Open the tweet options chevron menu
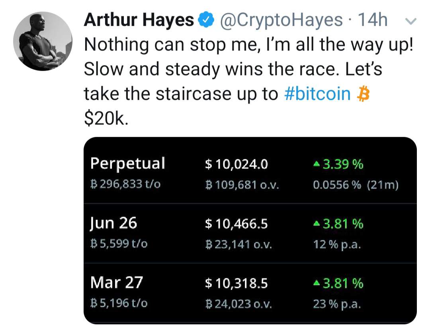Image resolution: width=430 pixels, height=333 pixels. [412, 21]
